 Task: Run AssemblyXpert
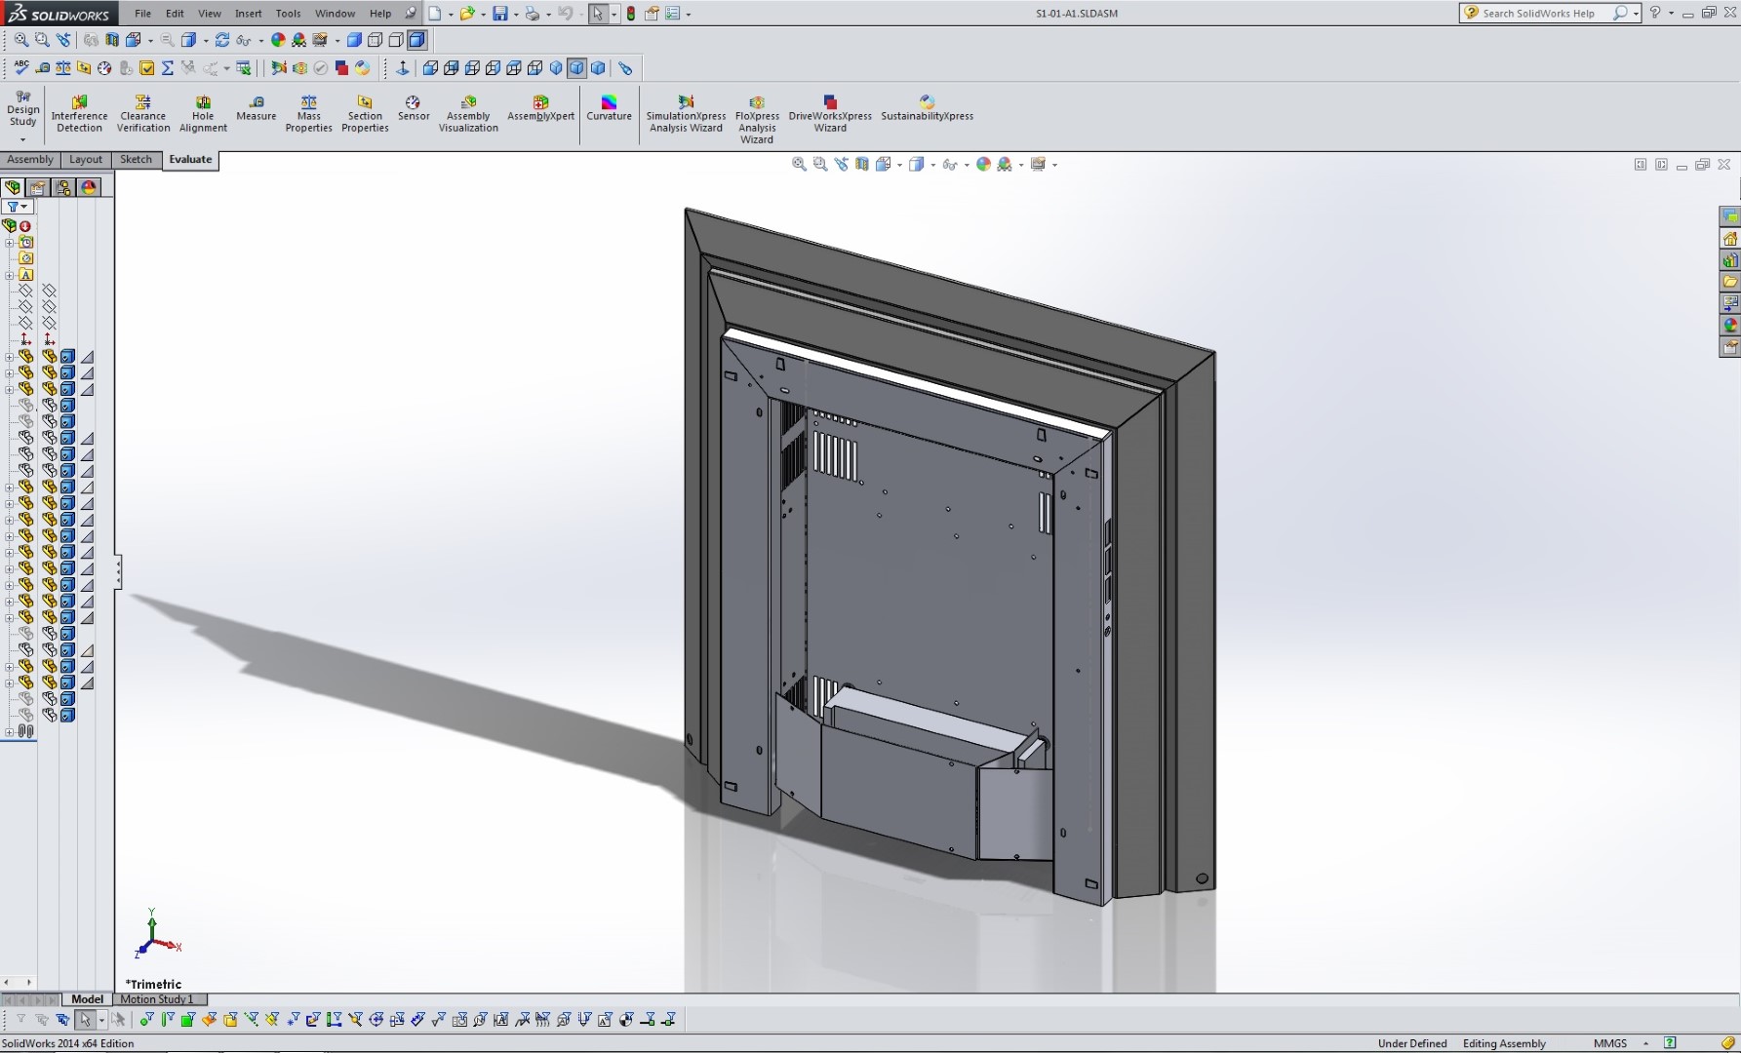(x=541, y=108)
